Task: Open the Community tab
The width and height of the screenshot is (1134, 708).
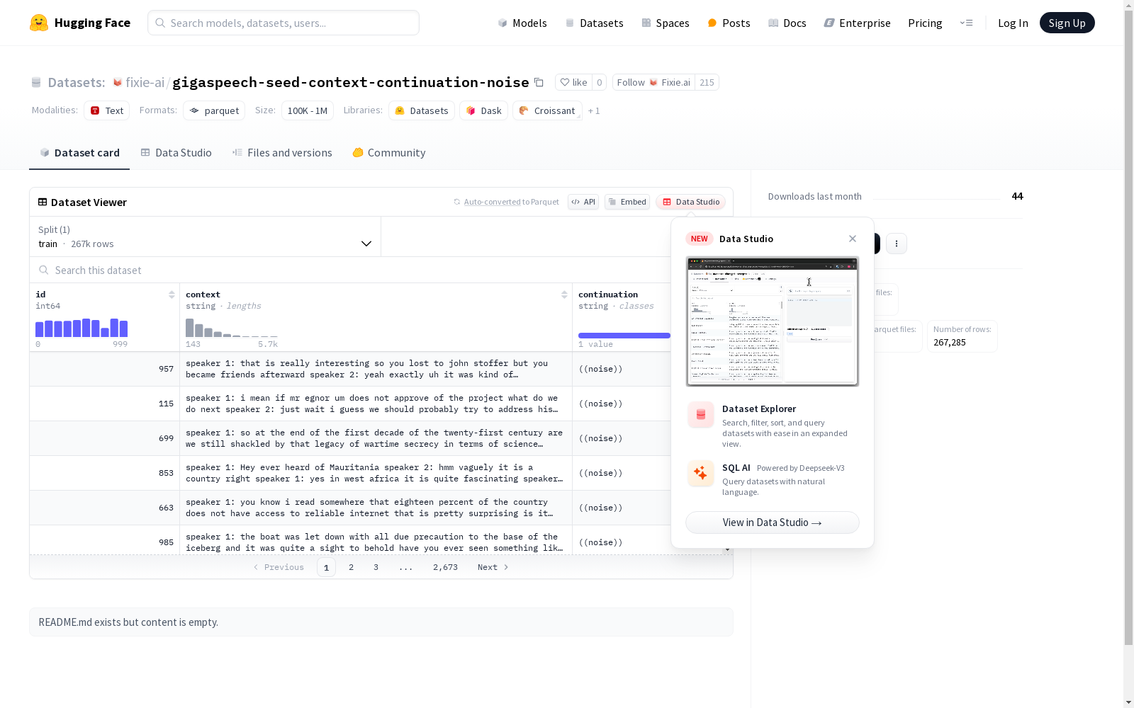Action: point(389,153)
